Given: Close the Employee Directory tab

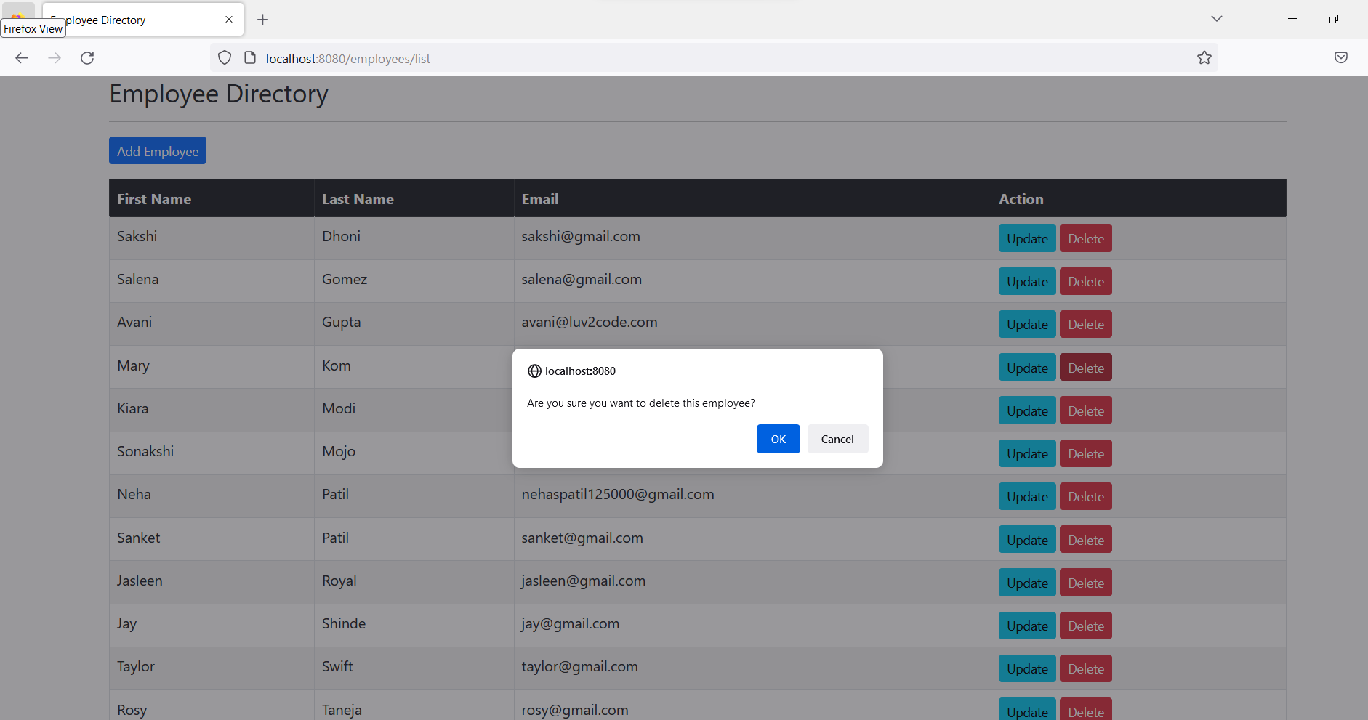Looking at the screenshot, I should point(230,19).
